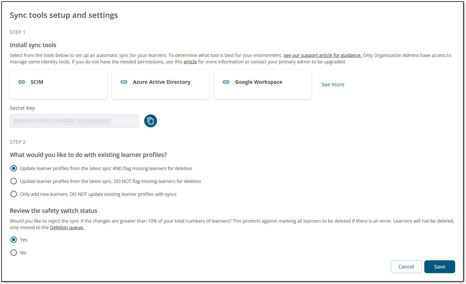
Task: Enable the safety switch with Yes
Action: point(14,240)
